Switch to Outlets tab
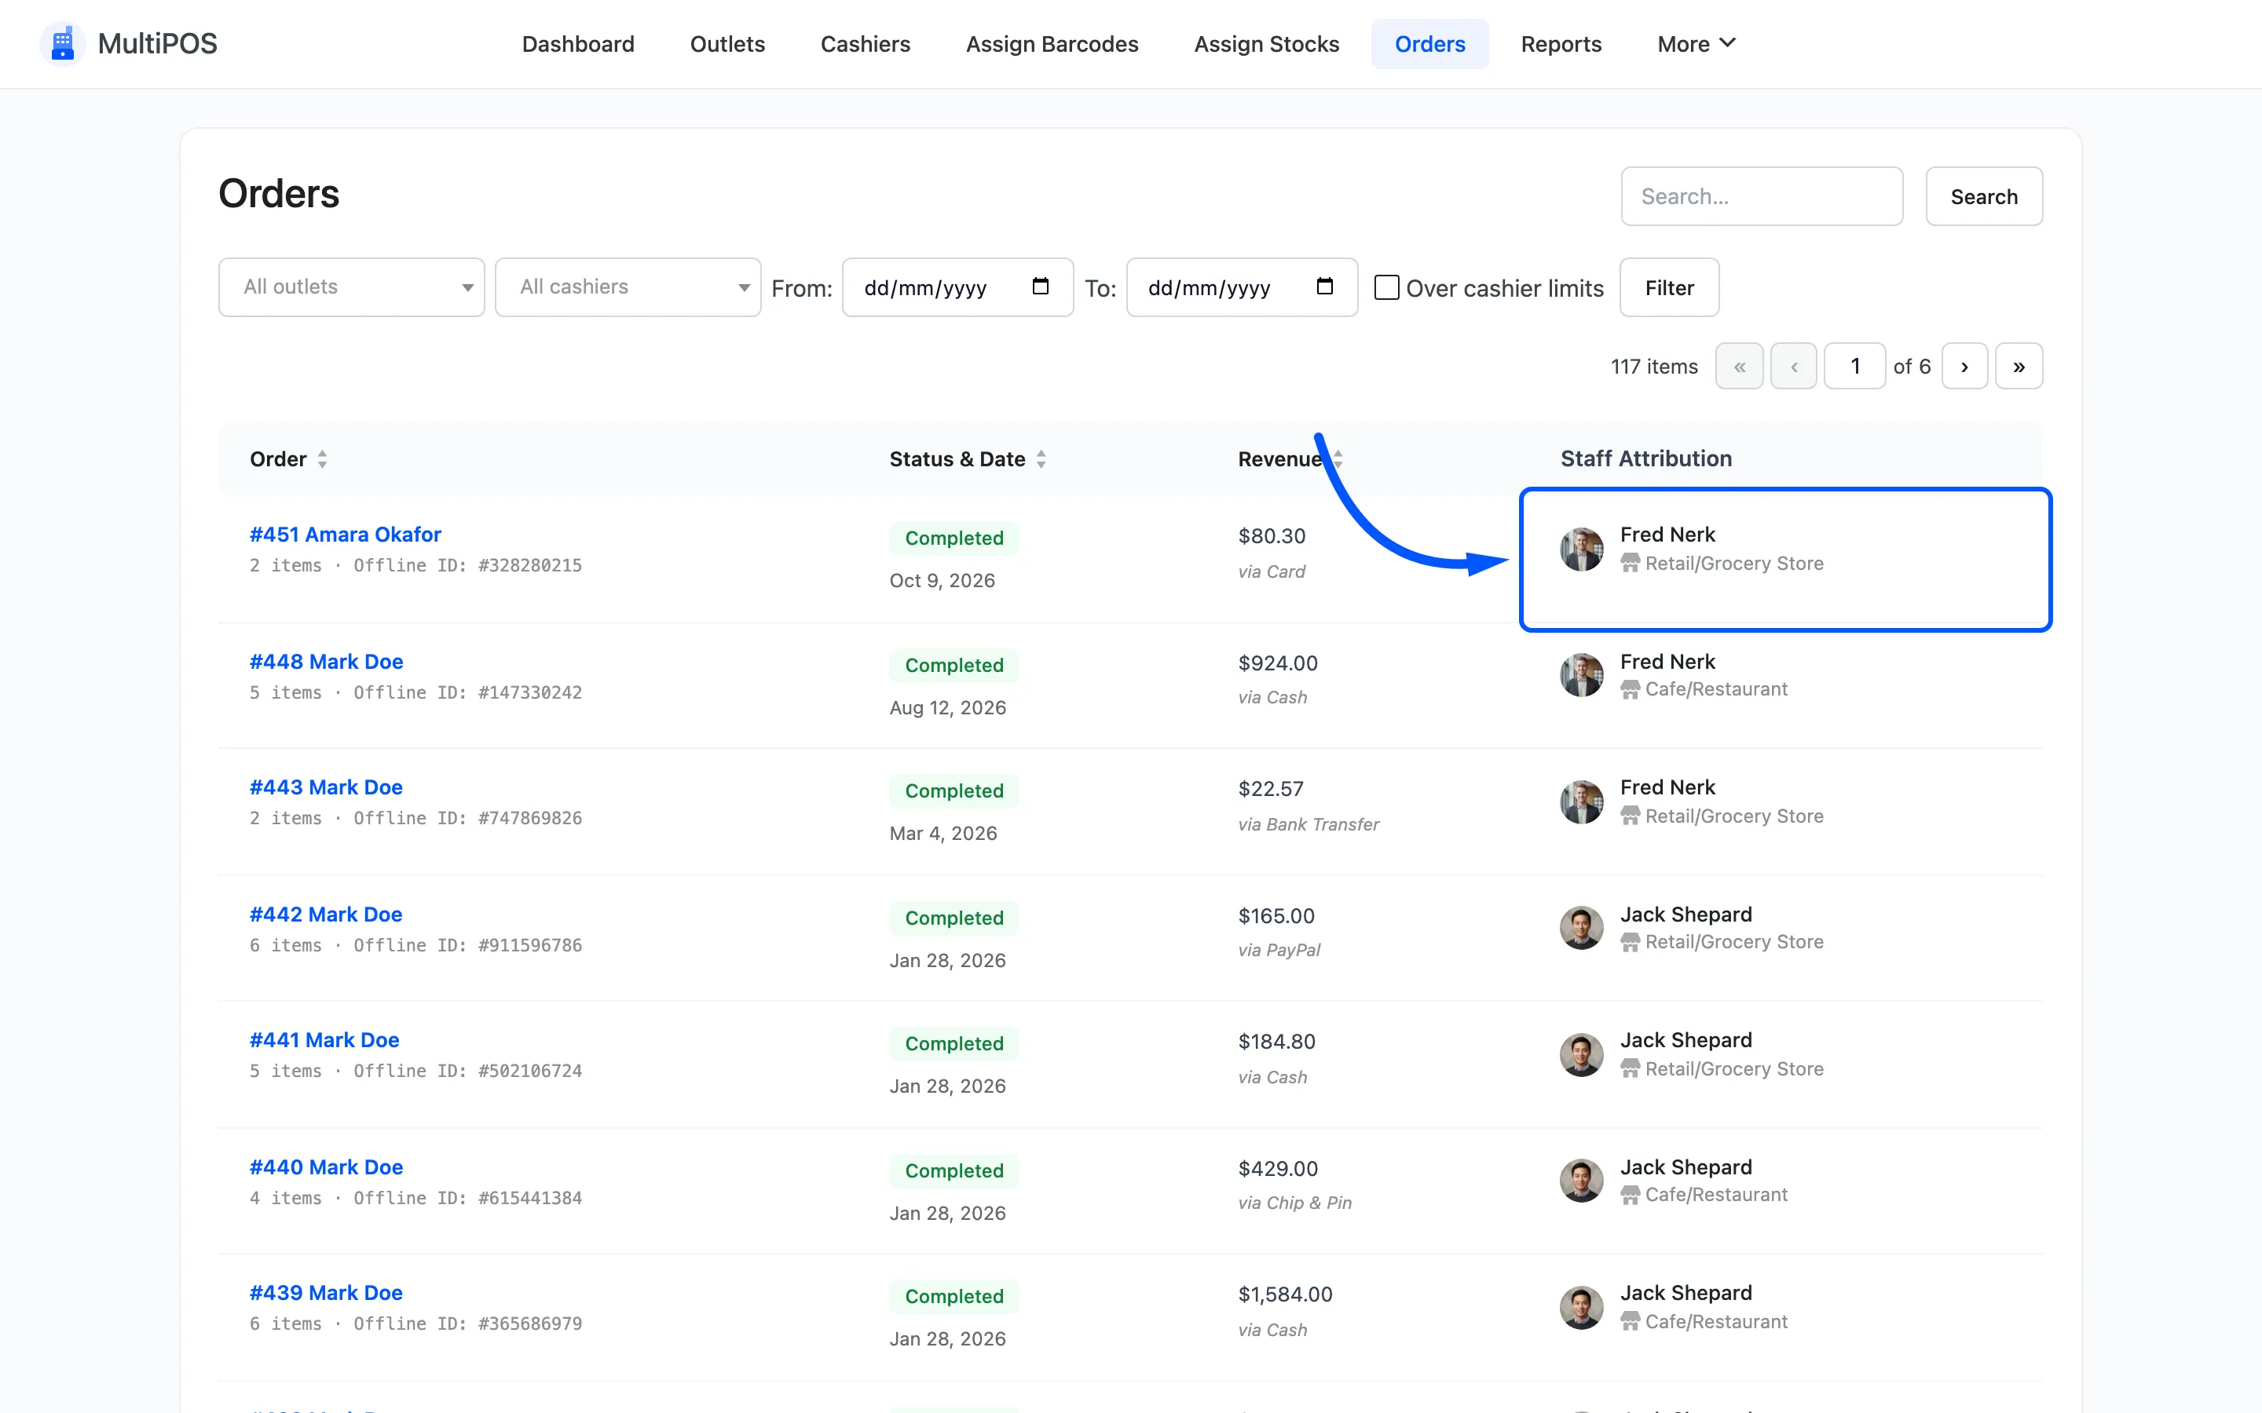The height and width of the screenshot is (1413, 2262). click(x=727, y=44)
